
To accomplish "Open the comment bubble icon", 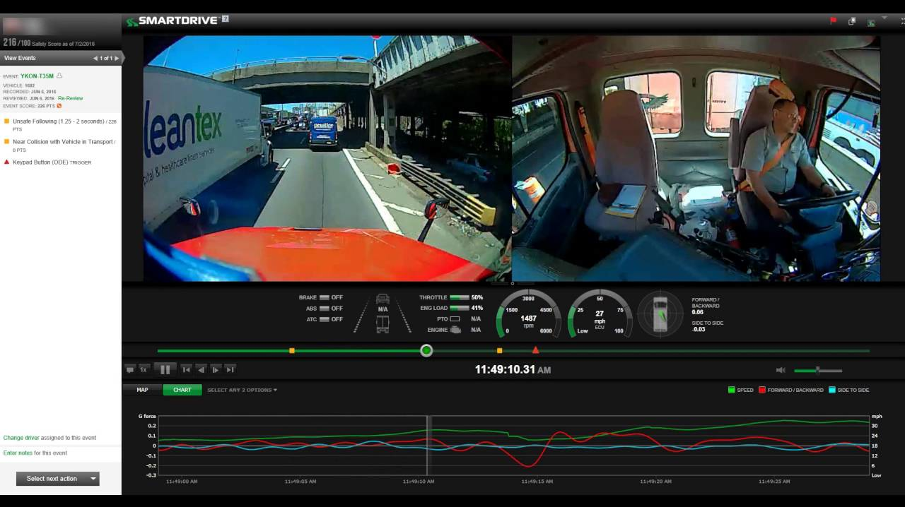I will tap(130, 369).
